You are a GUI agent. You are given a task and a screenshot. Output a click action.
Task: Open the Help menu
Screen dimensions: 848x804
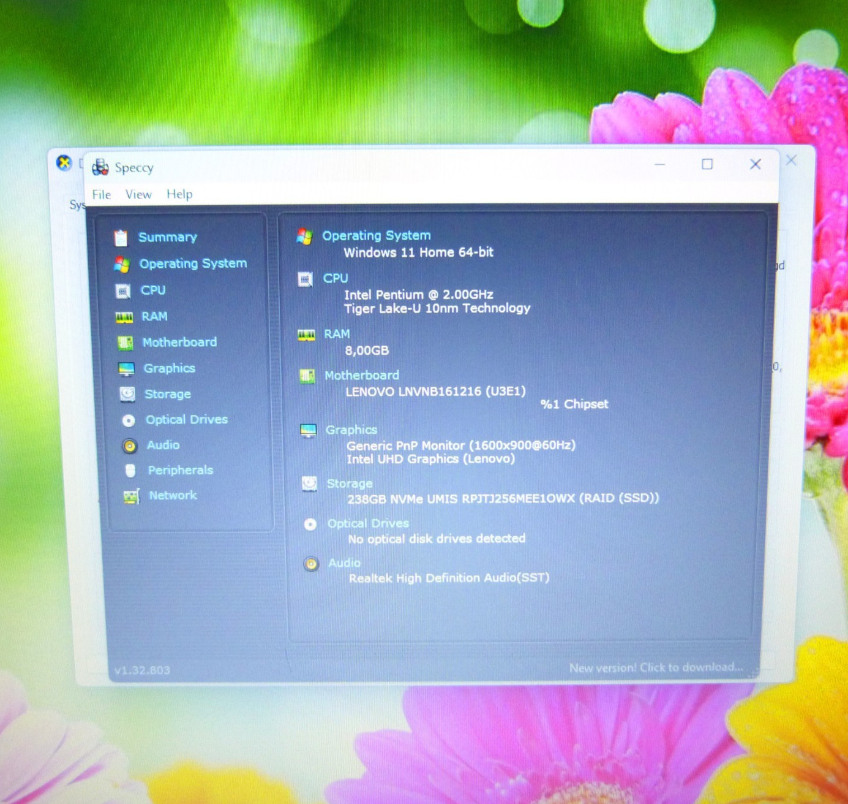click(x=179, y=194)
